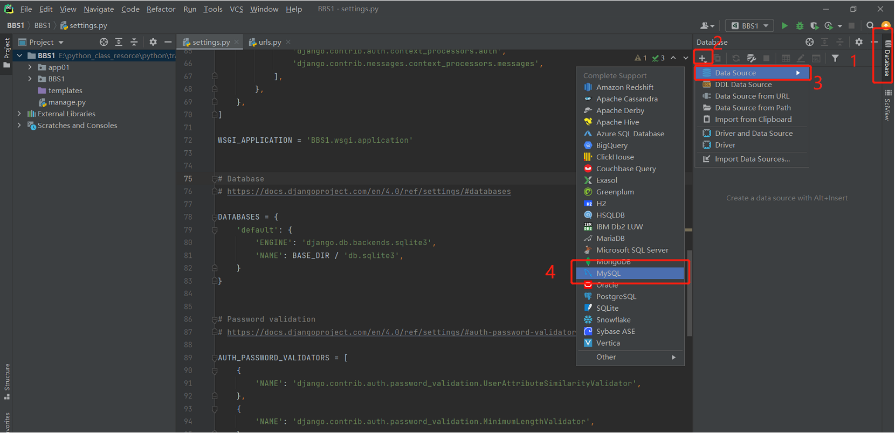Click the warnings count indicator in editor
This screenshot has height=433, width=895.
click(641, 58)
